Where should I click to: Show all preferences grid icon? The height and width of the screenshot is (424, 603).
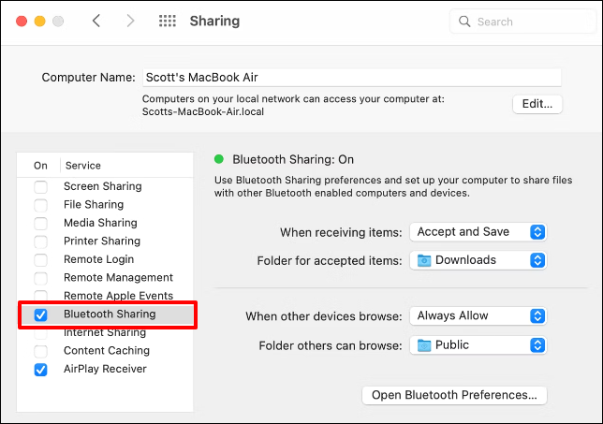[x=168, y=21]
